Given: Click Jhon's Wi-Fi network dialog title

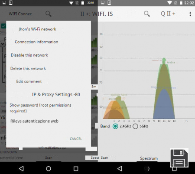Looking at the screenshot, I should (37, 29).
